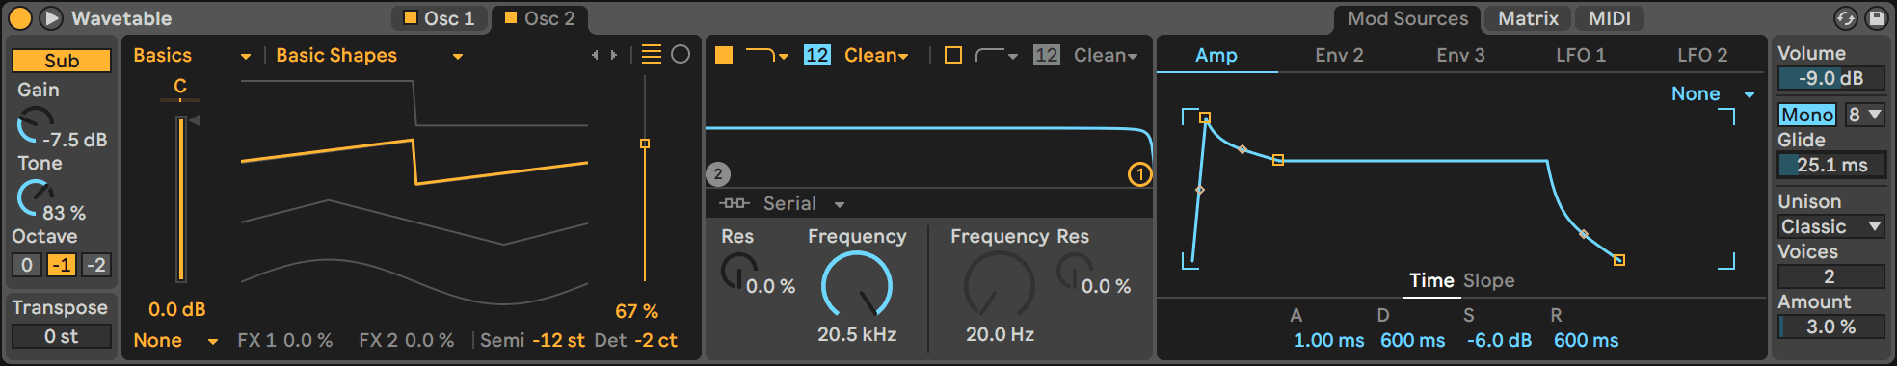Open envelope loop mode None dropdown
1897x366 pixels.
(x=1712, y=93)
